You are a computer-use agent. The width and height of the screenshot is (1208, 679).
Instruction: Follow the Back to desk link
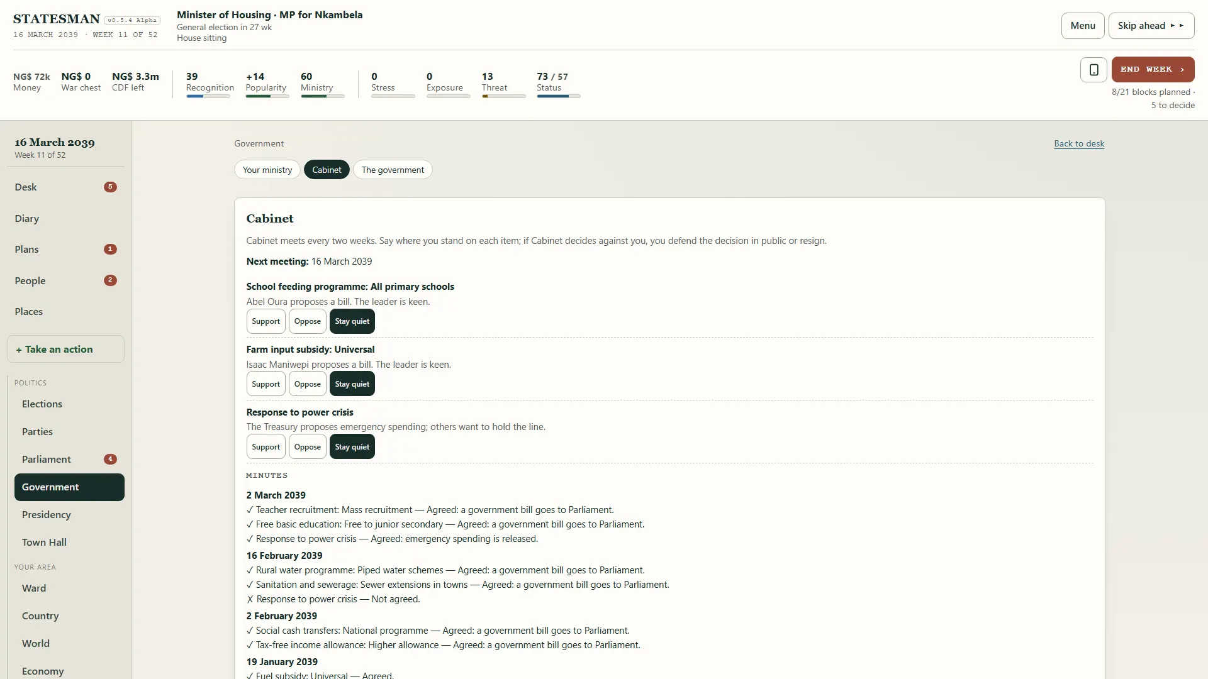(1079, 143)
